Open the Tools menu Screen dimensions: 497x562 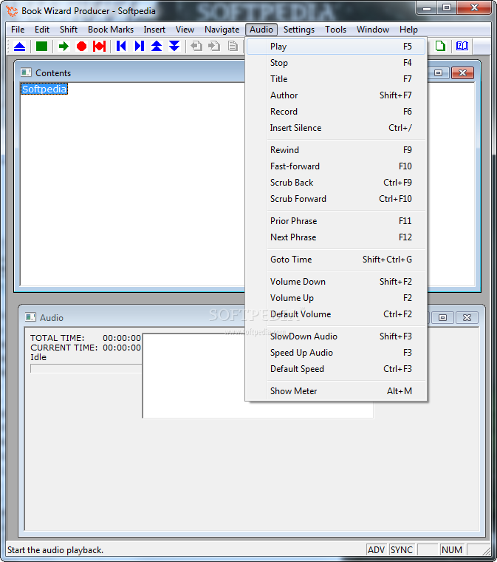(335, 30)
